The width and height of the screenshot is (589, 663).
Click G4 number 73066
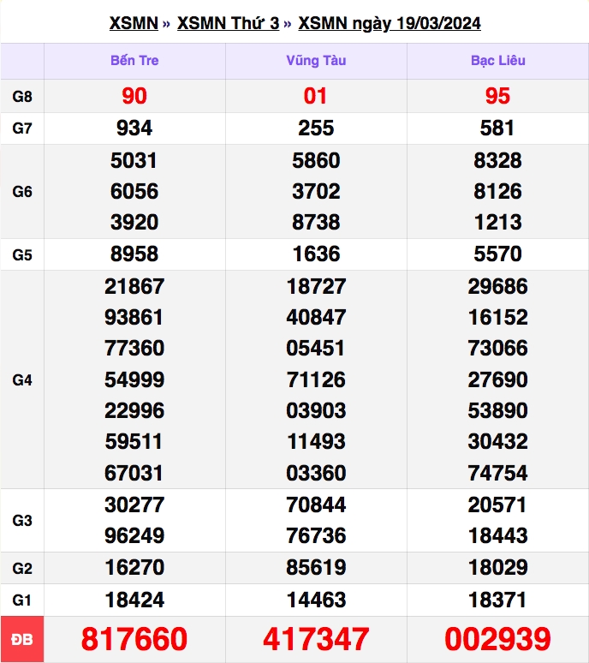tap(497, 349)
